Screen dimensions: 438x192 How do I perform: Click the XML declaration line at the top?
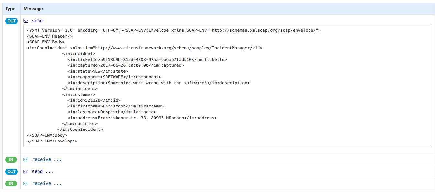click(174, 30)
